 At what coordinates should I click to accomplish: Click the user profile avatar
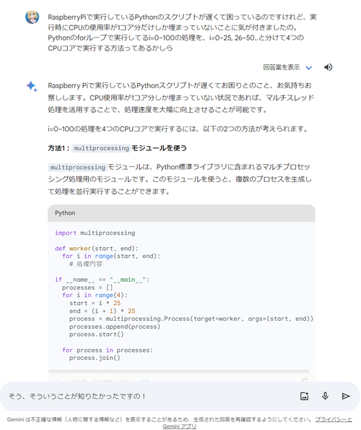tap(32, 17)
